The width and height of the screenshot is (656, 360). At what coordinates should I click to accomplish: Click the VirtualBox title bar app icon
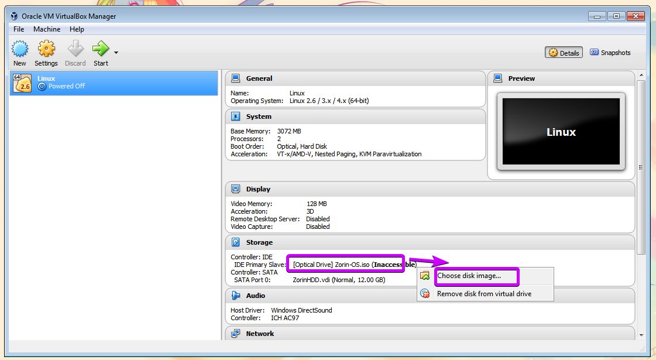14,16
